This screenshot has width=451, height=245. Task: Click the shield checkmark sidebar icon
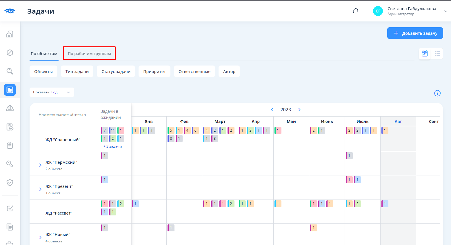click(x=10, y=182)
